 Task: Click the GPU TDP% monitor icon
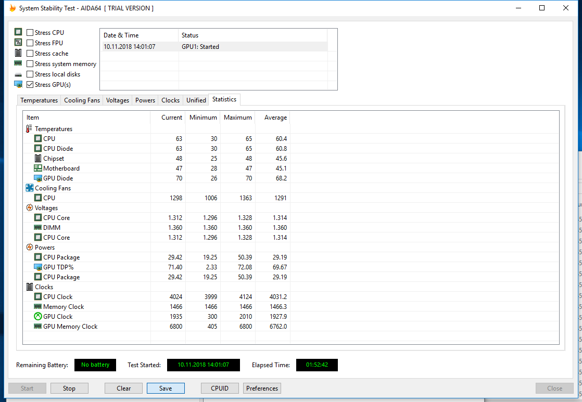pyautogui.click(x=38, y=267)
